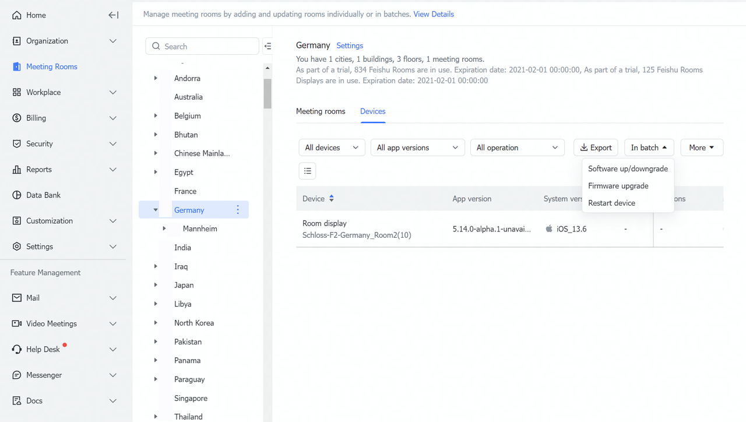Sort by the Device column arrows
Image resolution: width=746 pixels, height=422 pixels.
332,199
